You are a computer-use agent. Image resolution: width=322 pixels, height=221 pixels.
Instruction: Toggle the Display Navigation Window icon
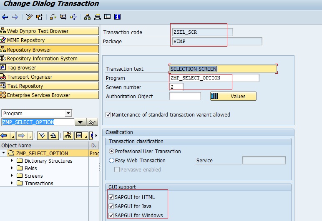(98, 17)
